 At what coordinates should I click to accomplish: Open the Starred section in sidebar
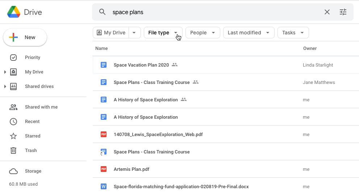point(33,136)
